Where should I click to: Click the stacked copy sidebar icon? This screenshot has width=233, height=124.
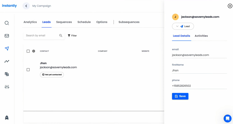pyautogui.click(x=7, y=74)
